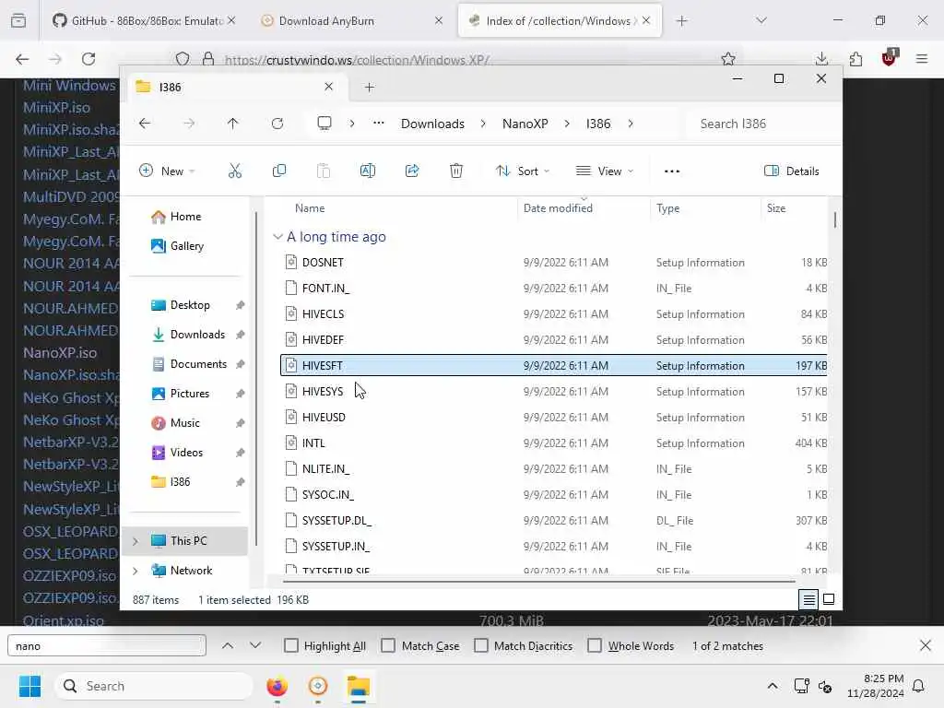Switch to details list view in status bar
Image resolution: width=944 pixels, height=708 pixels.
pyautogui.click(x=808, y=599)
